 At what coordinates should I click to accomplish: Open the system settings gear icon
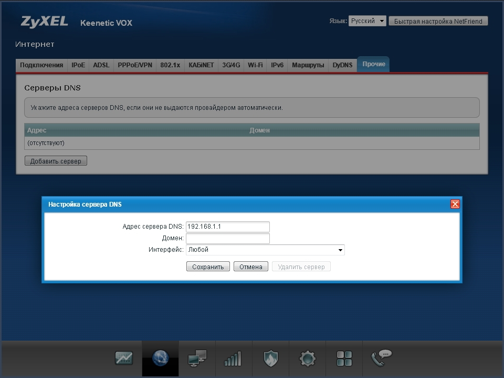coord(308,359)
